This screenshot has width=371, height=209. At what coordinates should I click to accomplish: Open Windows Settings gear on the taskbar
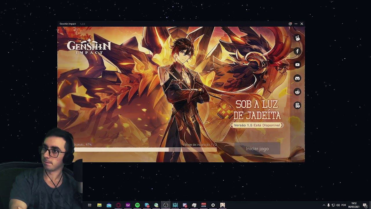[213, 205]
